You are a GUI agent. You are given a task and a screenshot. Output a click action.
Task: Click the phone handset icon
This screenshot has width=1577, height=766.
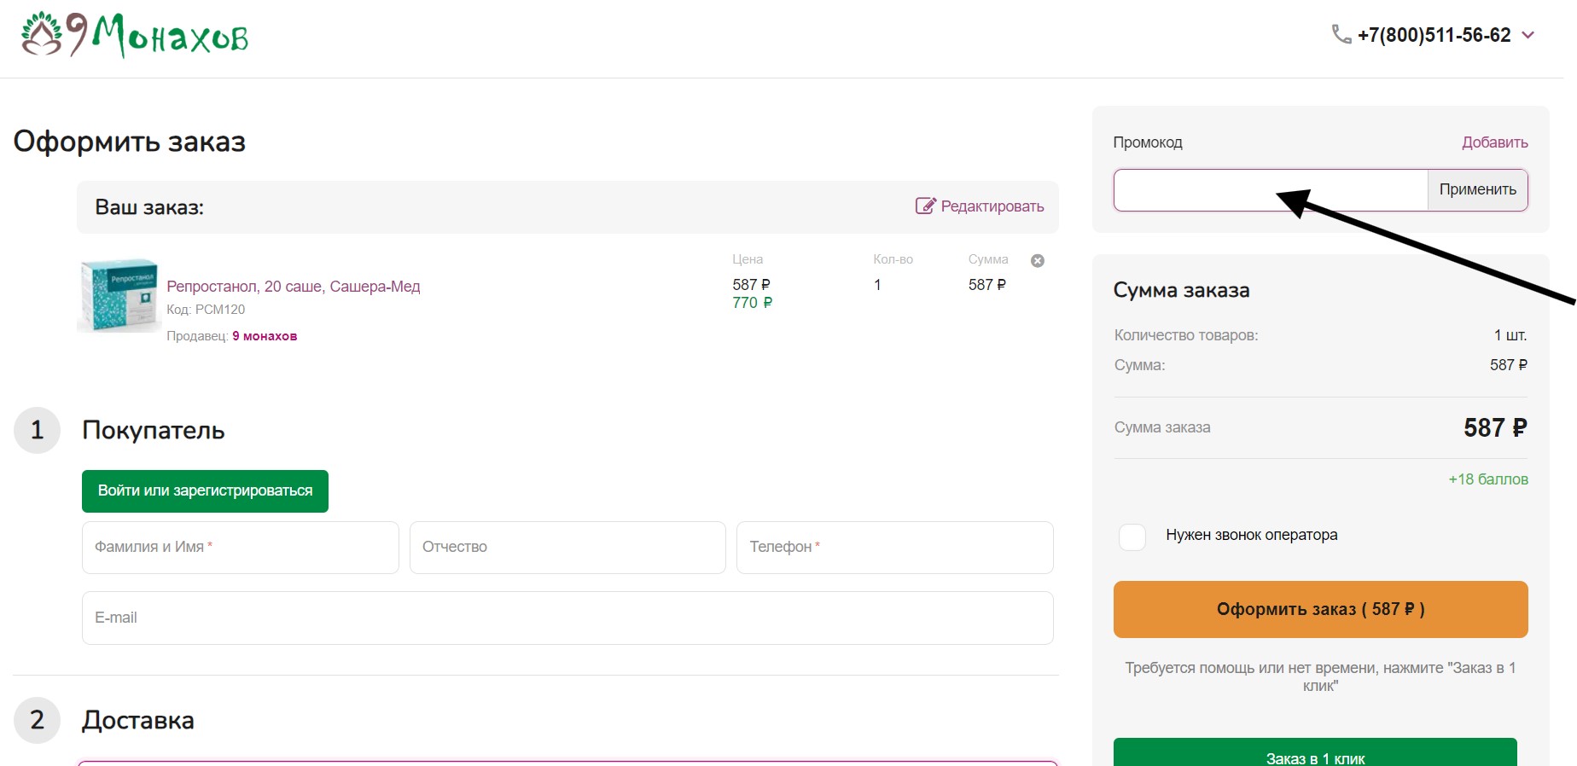click(x=1341, y=34)
